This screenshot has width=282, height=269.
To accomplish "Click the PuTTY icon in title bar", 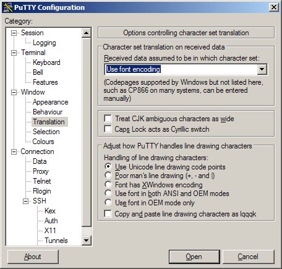I will click(x=8, y=7).
